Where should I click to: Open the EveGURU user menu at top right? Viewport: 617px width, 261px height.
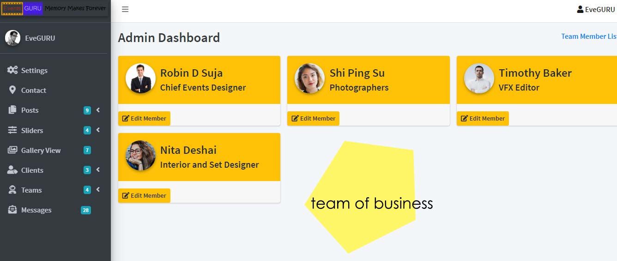click(x=596, y=9)
